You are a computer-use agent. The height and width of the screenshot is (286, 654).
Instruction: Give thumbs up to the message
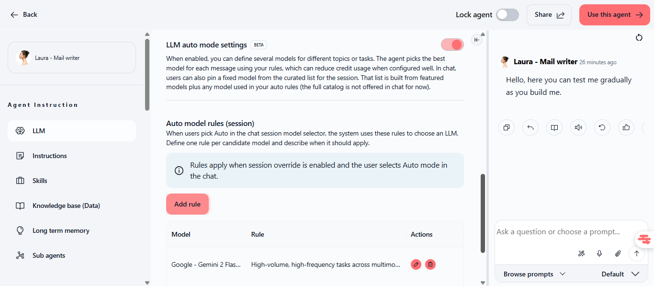coord(626,127)
